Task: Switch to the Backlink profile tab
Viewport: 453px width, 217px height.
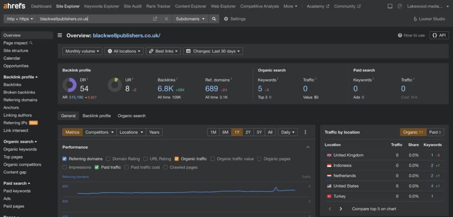Action: pyautogui.click(x=96, y=116)
